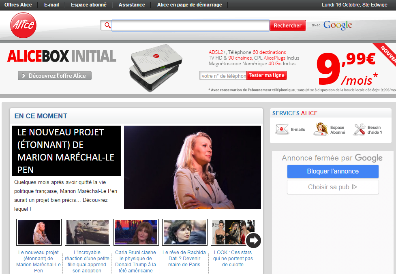The width and height of the screenshot is (396, 274).
Task: Open link Le nouveau projet under thumbnail
Action: 39,261
